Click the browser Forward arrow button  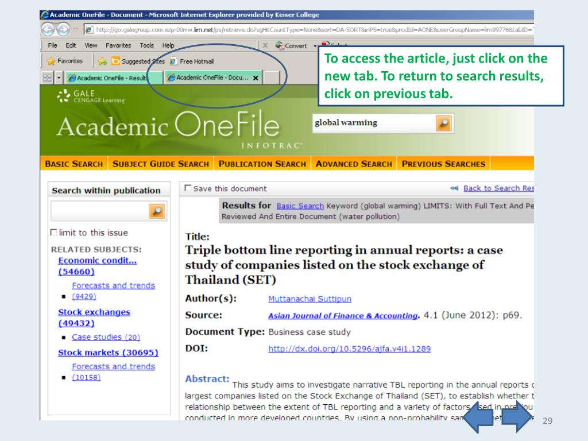(x=63, y=29)
